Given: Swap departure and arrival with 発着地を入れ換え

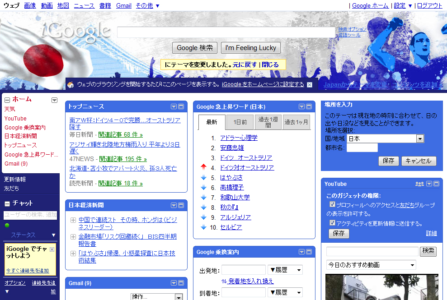Looking at the screenshot, I should point(247,281).
